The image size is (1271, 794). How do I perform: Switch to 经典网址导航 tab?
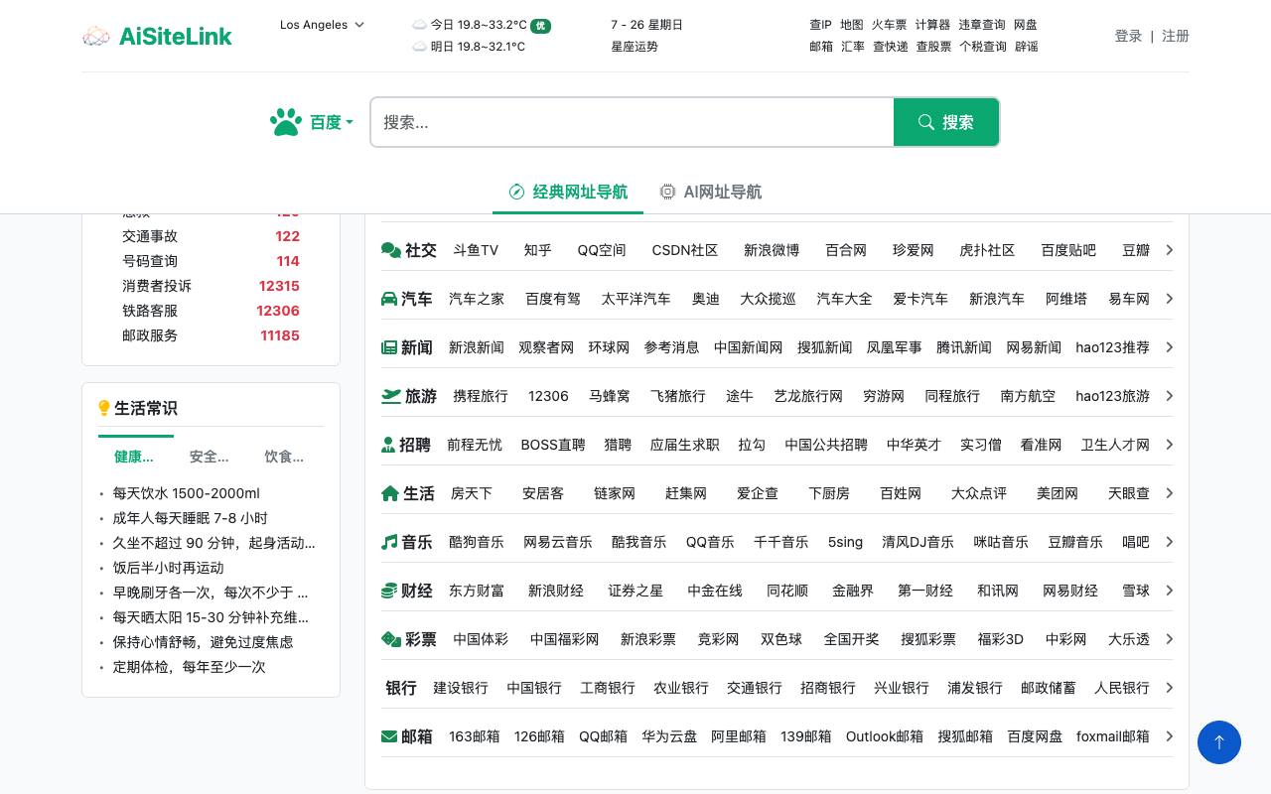pyautogui.click(x=568, y=192)
